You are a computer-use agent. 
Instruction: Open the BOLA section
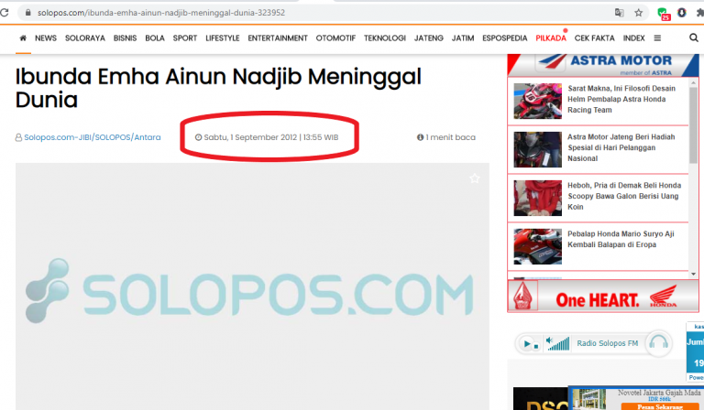[x=155, y=38]
